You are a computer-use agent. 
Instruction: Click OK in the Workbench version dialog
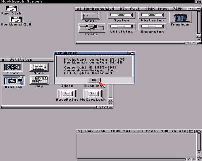tap(94, 80)
